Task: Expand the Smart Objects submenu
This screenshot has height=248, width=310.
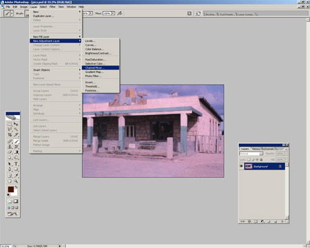Action: (55, 70)
